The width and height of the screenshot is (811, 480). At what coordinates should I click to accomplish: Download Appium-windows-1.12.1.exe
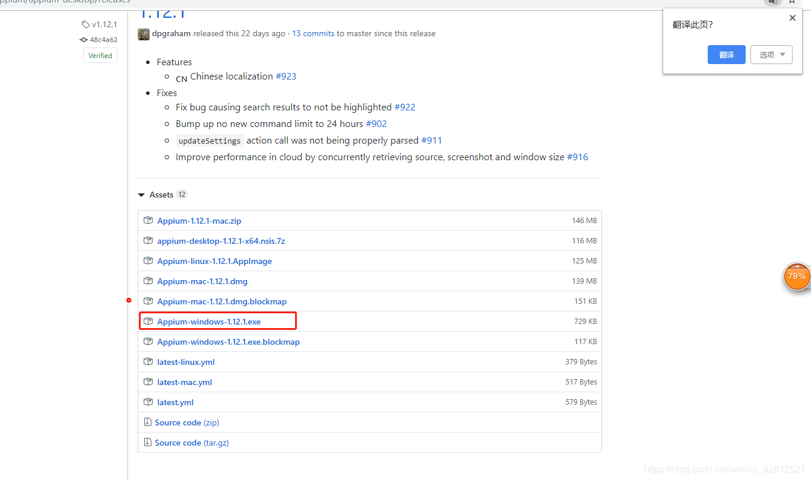tap(209, 322)
